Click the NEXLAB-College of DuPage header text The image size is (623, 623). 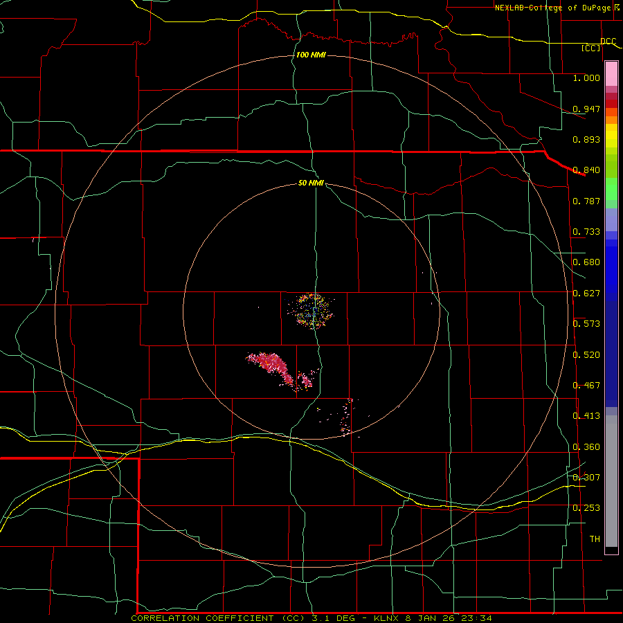tap(553, 8)
